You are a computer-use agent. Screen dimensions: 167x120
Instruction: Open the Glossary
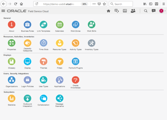(12, 61)
